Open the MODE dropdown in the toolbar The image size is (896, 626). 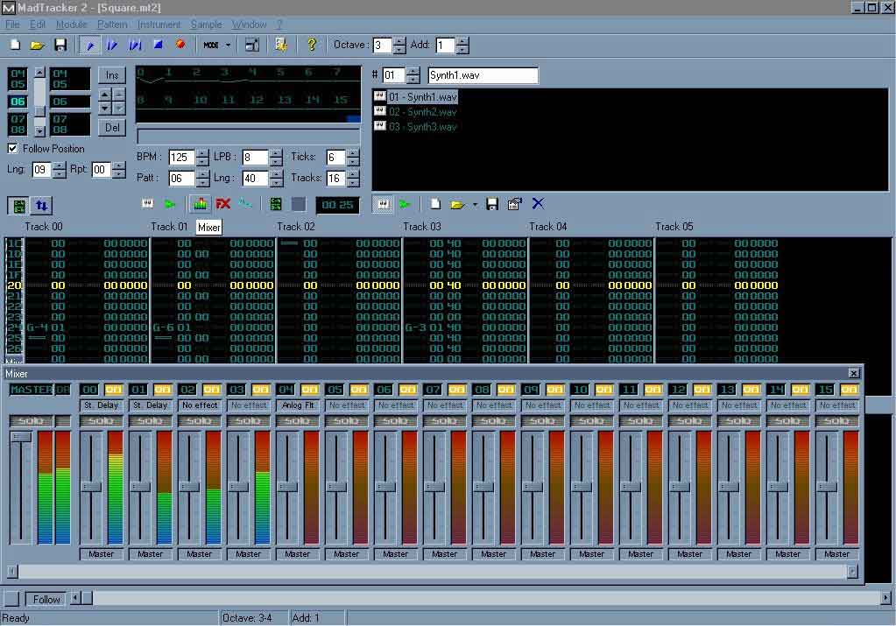coord(216,45)
